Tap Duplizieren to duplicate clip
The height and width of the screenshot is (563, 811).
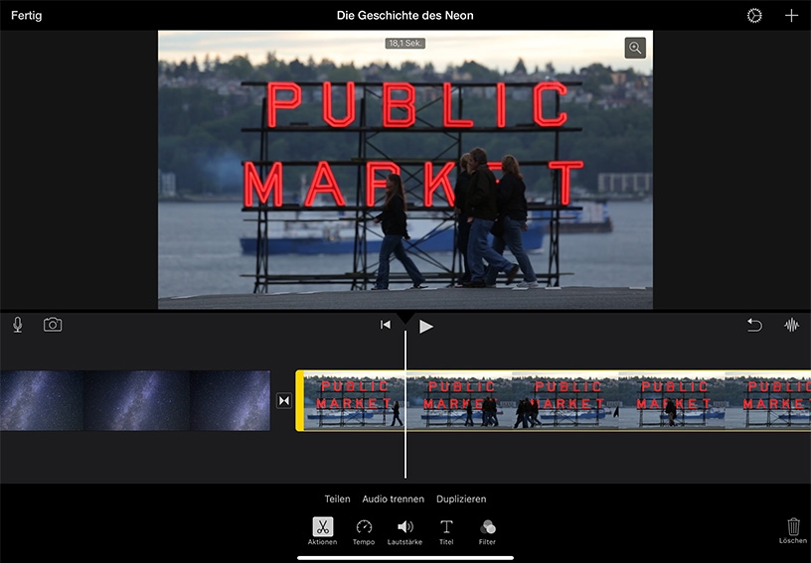click(x=461, y=498)
